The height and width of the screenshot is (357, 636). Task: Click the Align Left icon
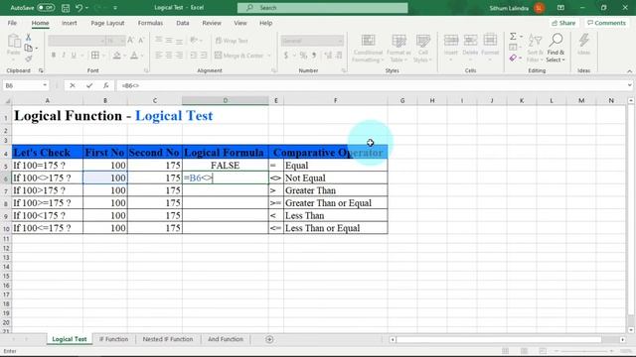[x=159, y=56]
